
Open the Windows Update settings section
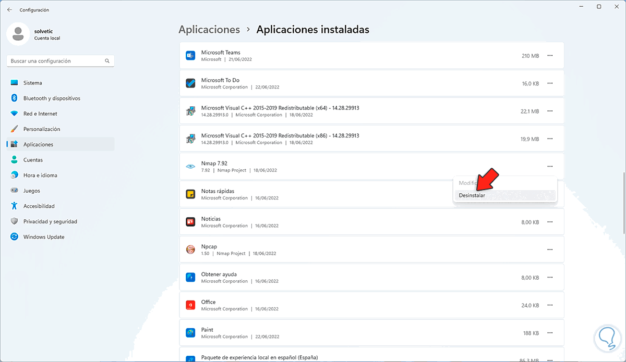(44, 237)
